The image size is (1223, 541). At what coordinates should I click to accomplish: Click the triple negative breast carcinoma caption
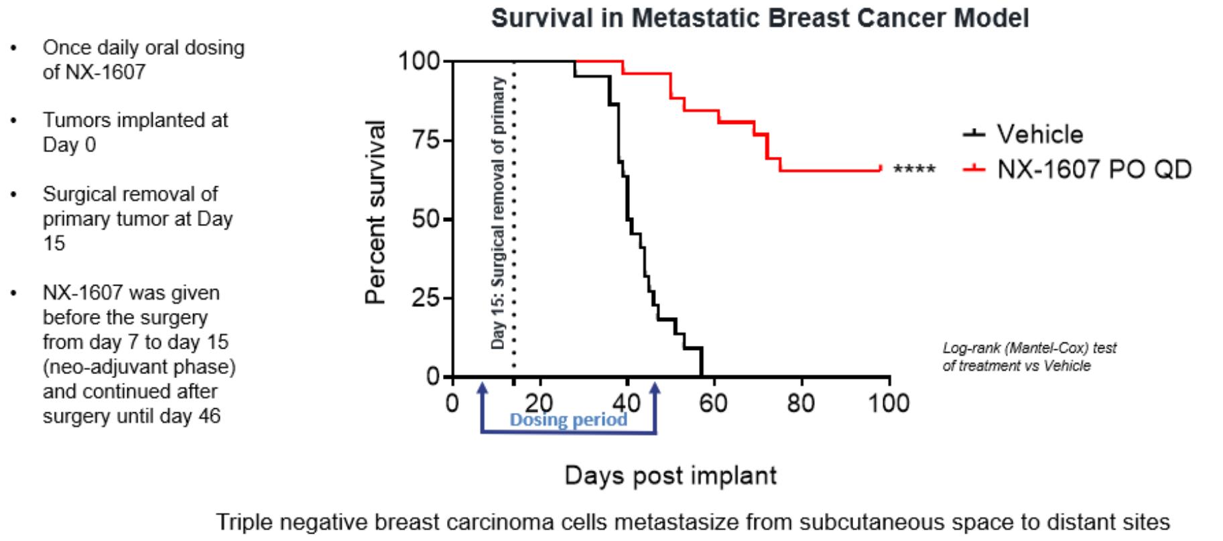692,522
